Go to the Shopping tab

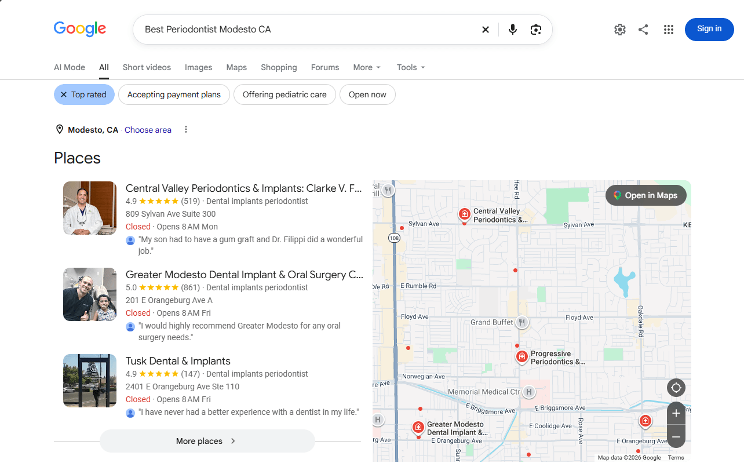[x=279, y=67]
